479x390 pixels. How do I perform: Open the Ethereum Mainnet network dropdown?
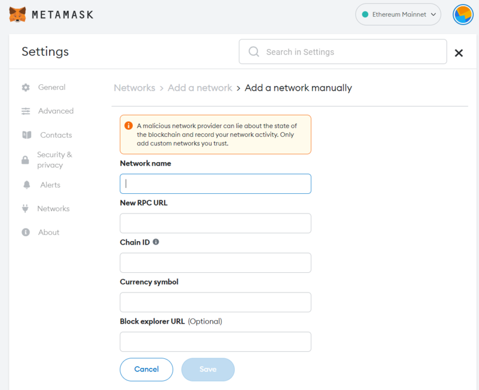click(x=398, y=14)
